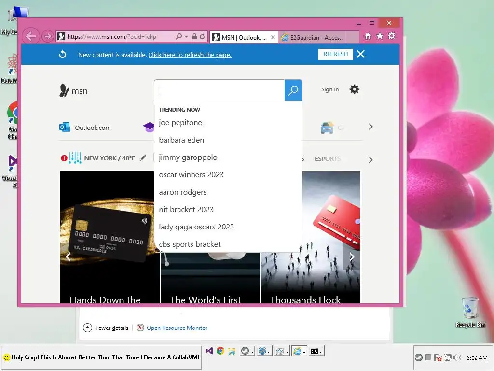Image resolution: width=494 pixels, height=371 pixels.
Task: Expand news categories with right chevron
Action: pos(370,160)
